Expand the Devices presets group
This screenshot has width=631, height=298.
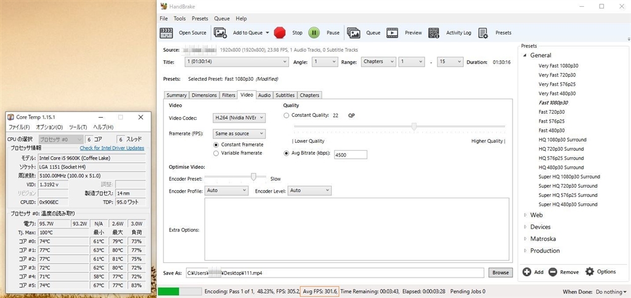[525, 227]
